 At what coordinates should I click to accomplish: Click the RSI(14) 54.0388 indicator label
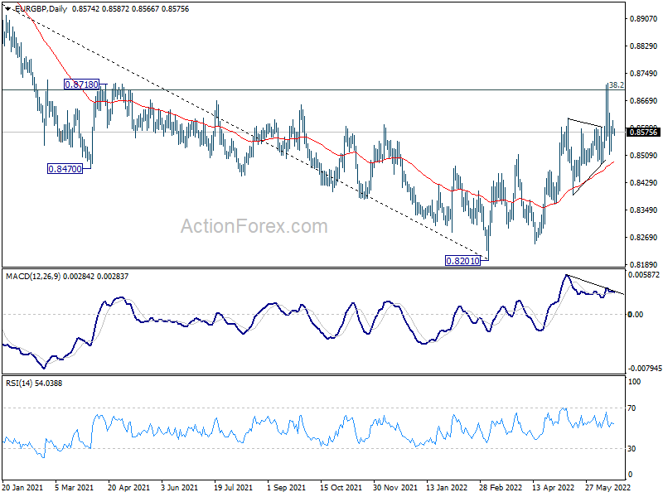(x=34, y=384)
